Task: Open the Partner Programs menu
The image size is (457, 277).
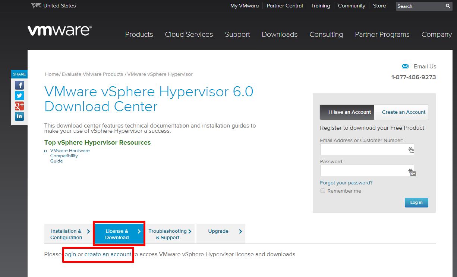Action: point(382,35)
